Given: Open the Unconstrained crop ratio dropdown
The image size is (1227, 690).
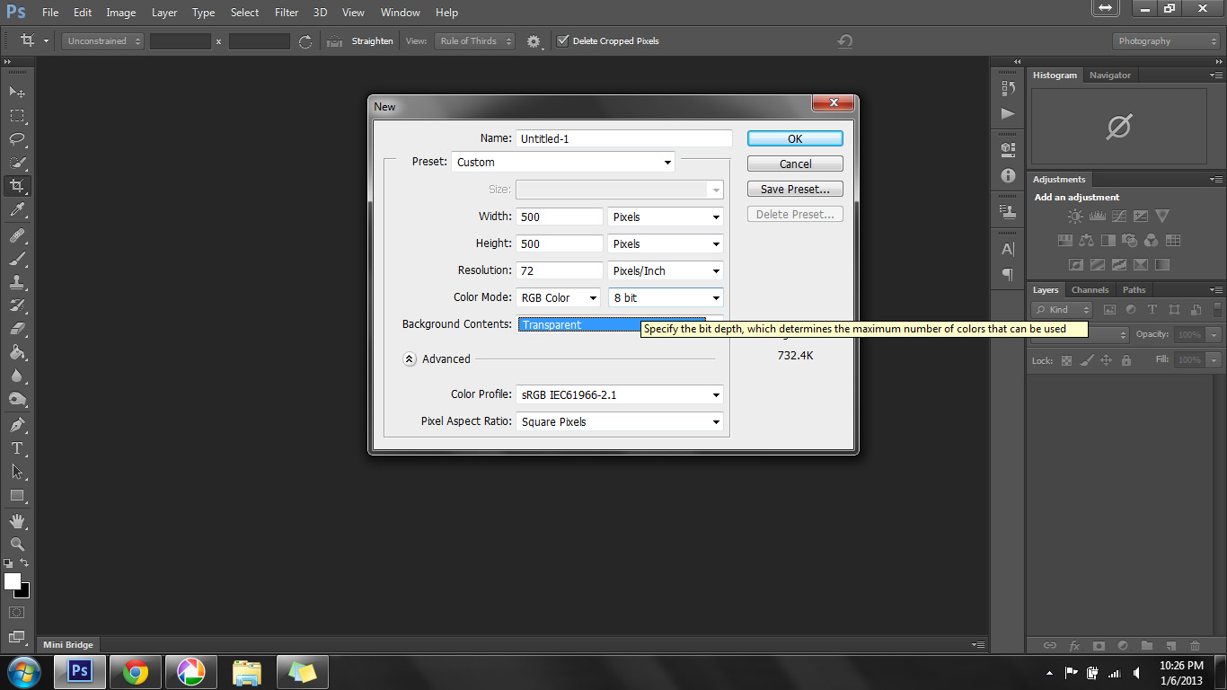Looking at the screenshot, I should tap(103, 41).
